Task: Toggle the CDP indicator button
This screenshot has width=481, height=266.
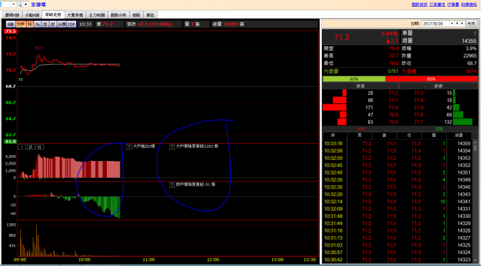Action: coord(71,24)
